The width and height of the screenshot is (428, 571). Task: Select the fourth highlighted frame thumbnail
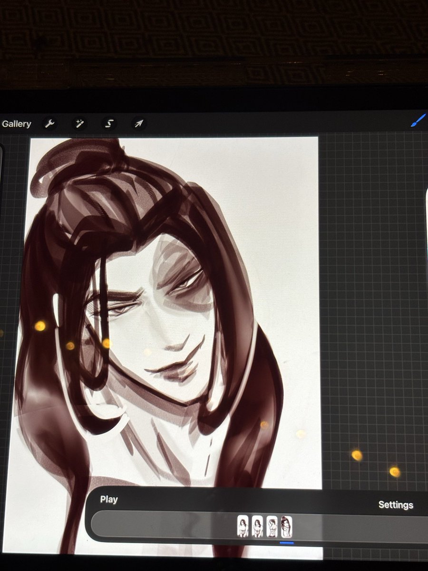tap(286, 527)
